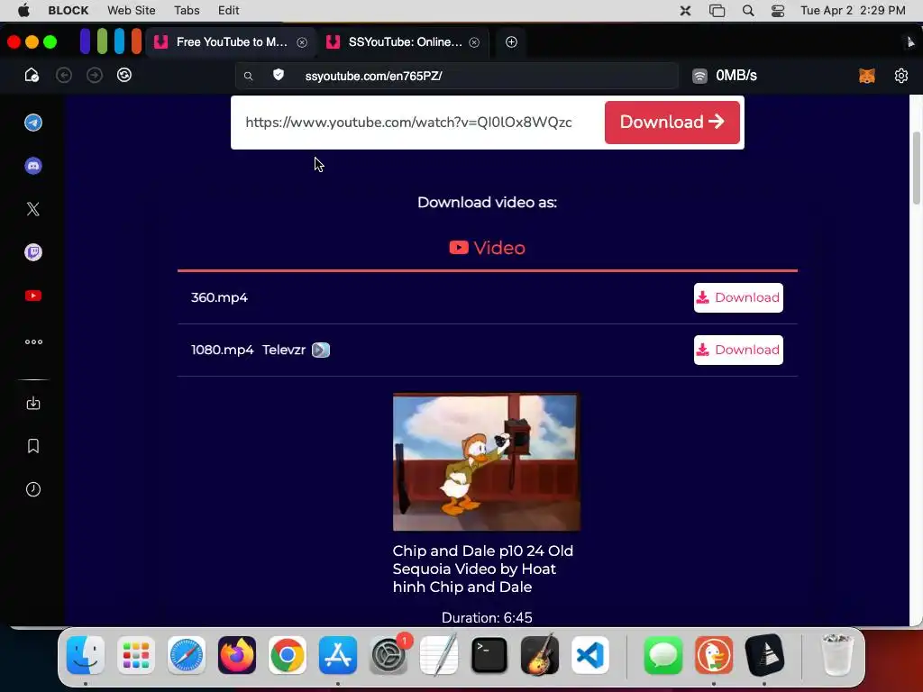
Task: Click the home icon in the toolbar
Action: coord(32,76)
